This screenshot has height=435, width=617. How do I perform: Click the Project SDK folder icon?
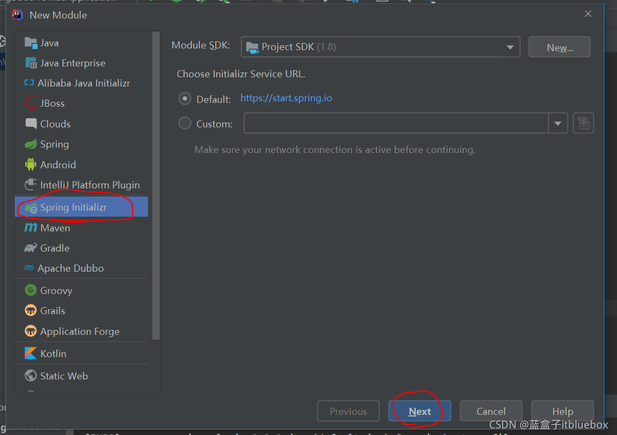252,47
